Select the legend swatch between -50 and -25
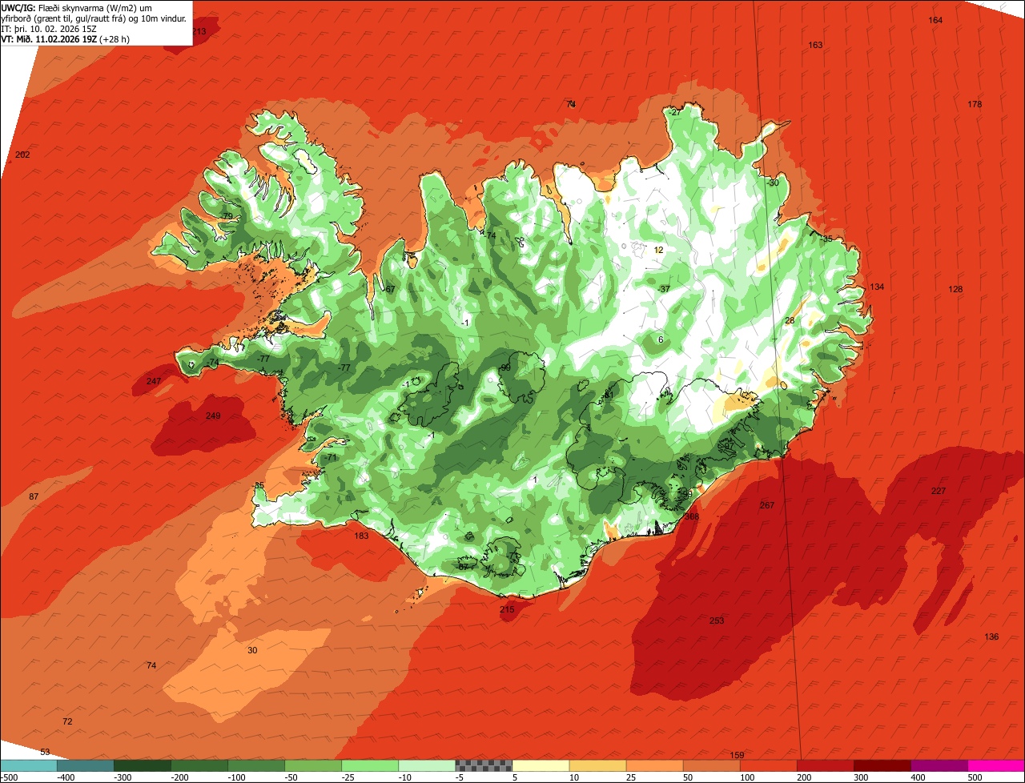The height and width of the screenshot is (783, 1025). point(313,765)
